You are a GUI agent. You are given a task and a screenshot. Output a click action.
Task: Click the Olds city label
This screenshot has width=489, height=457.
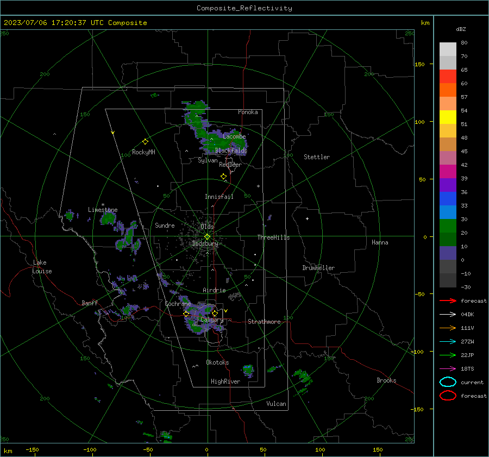(x=207, y=227)
